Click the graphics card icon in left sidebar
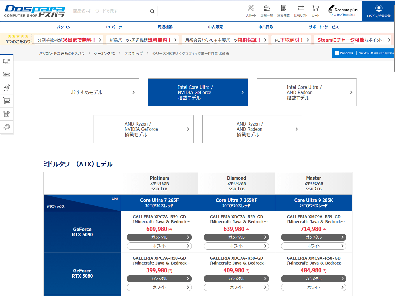Viewport: 395px width, 296px height. coord(7,75)
